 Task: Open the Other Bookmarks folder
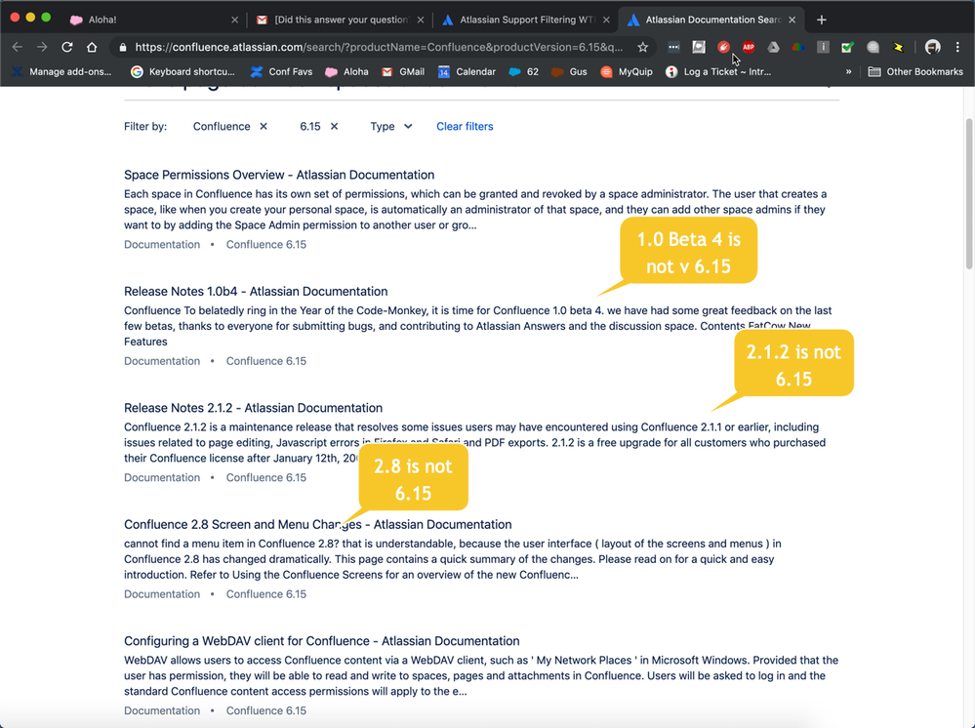tap(915, 71)
